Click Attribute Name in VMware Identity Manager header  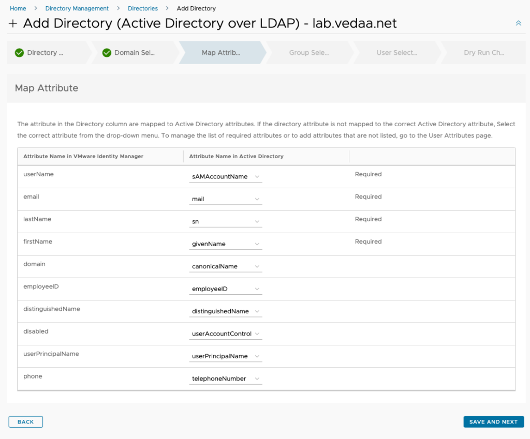click(83, 156)
